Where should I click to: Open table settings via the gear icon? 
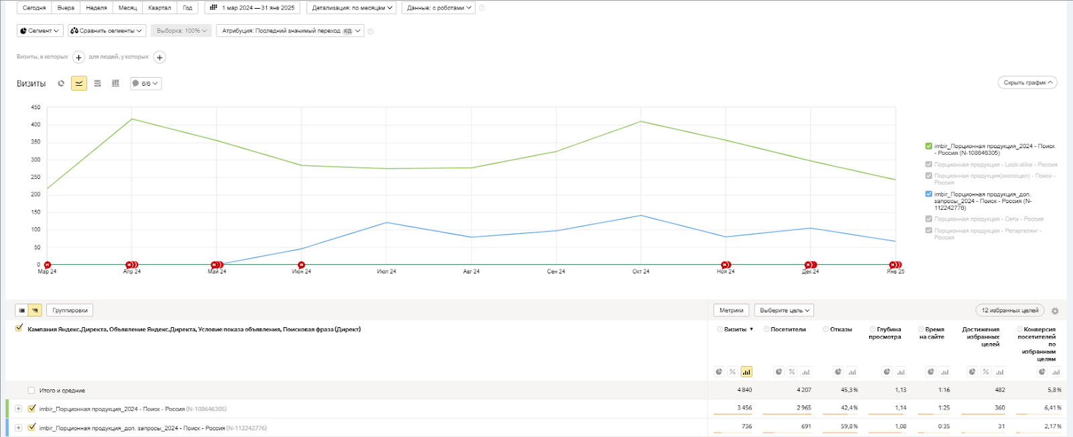click(1055, 311)
